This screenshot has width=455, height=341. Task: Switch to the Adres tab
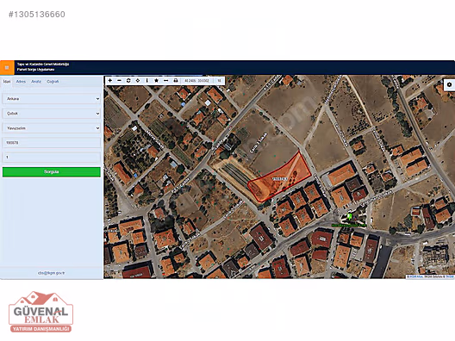tap(21, 82)
